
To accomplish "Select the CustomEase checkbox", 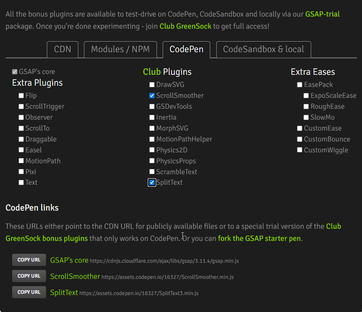I will tap(300, 128).
